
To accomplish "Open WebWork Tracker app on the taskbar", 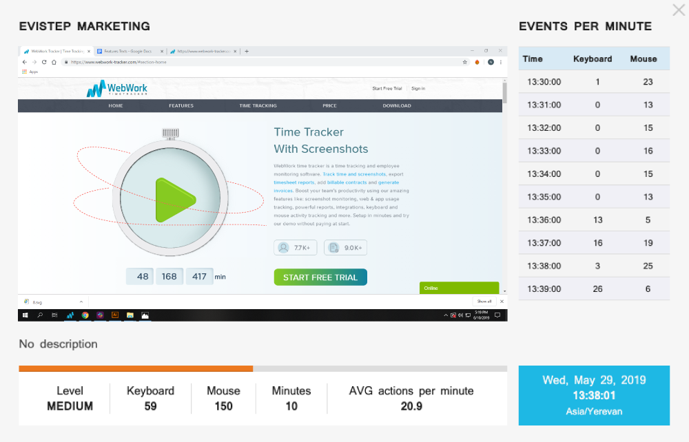I will 70,315.
